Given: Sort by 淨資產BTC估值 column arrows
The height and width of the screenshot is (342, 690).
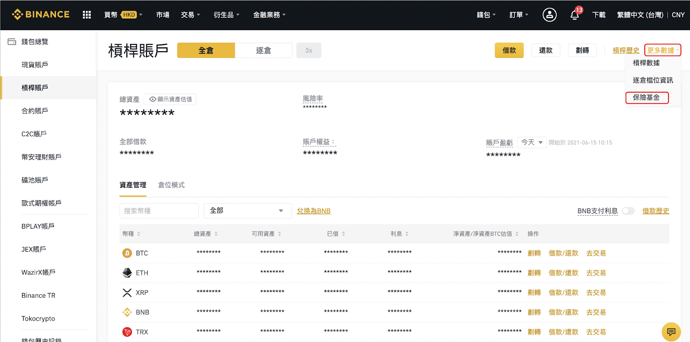Looking at the screenshot, I should (517, 234).
